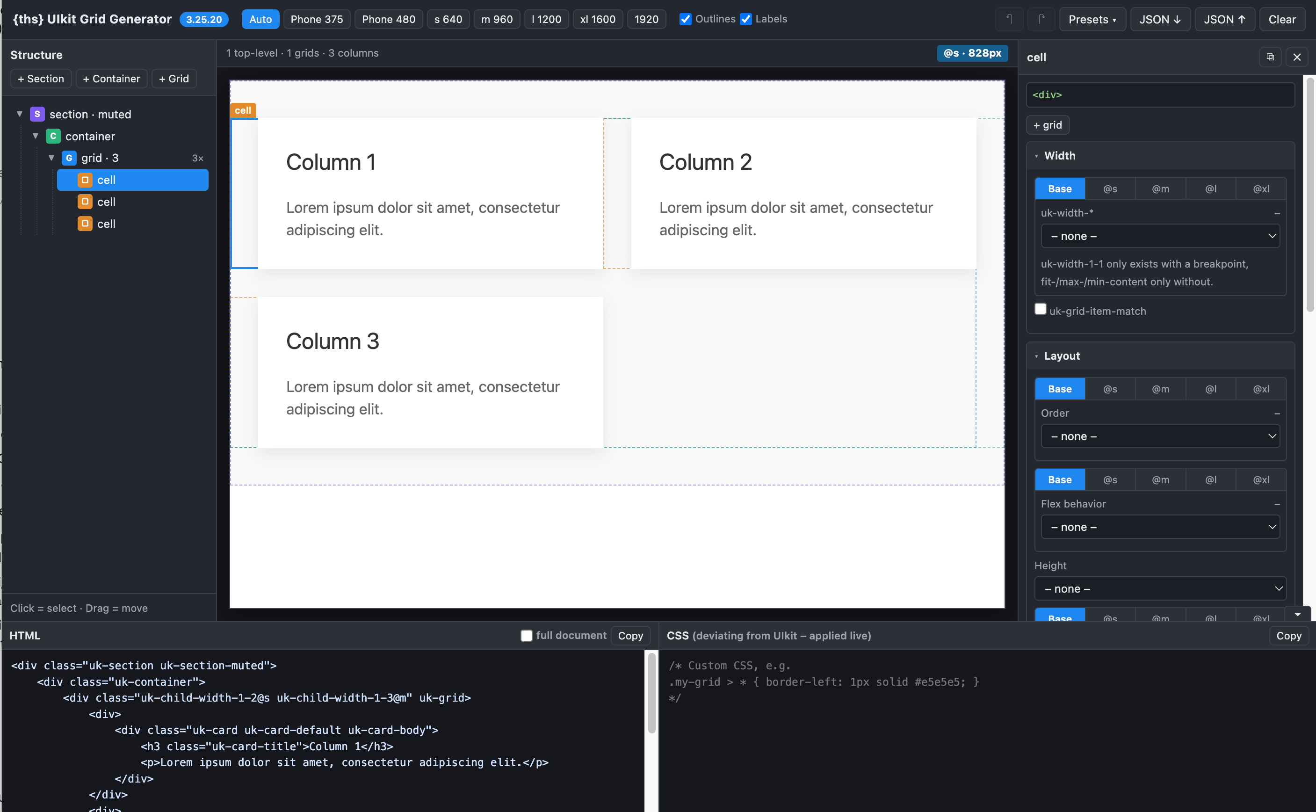Click the down arrow on JSON download
The height and width of the screenshot is (812, 1316).
pyautogui.click(x=1177, y=19)
